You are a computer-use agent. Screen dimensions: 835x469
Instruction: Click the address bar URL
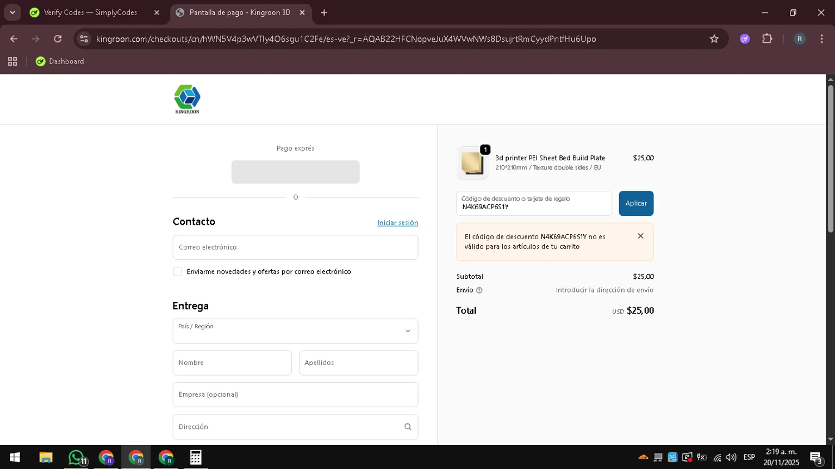click(345, 39)
